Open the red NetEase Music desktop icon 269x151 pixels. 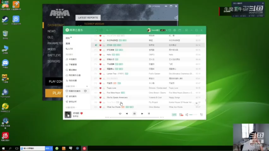click(x=5, y=137)
